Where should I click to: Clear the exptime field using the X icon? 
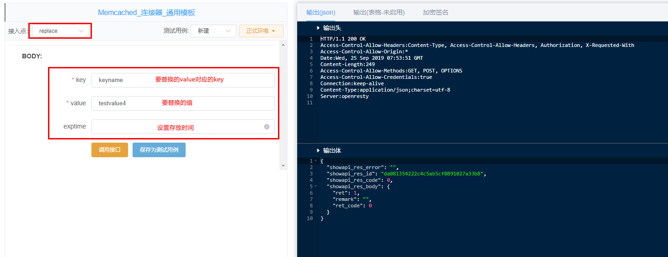267,127
